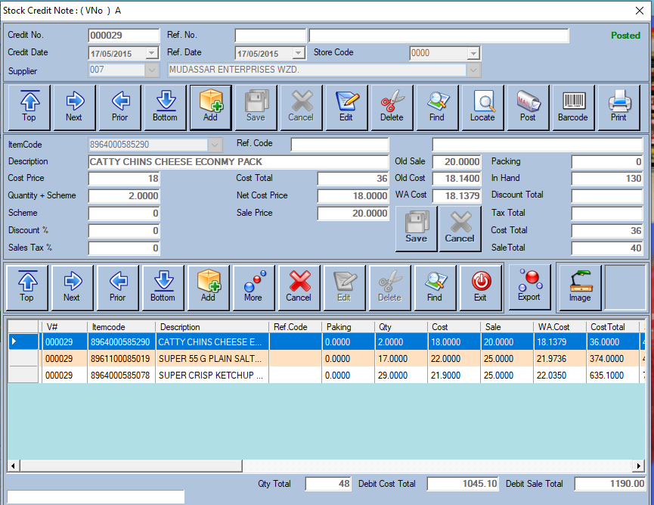Image resolution: width=654 pixels, height=505 pixels.
Task: Open the Image button with lamp icon
Action: [x=579, y=287]
